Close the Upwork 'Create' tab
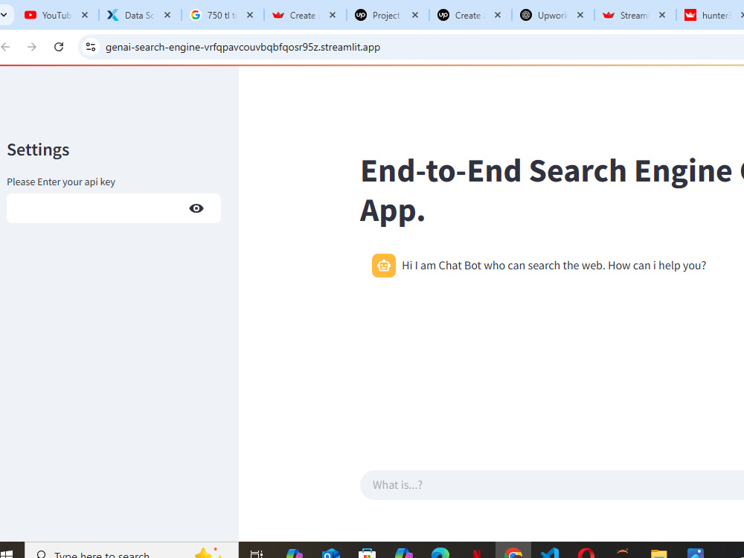Screen dimensions: 744x558 pos(498,15)
